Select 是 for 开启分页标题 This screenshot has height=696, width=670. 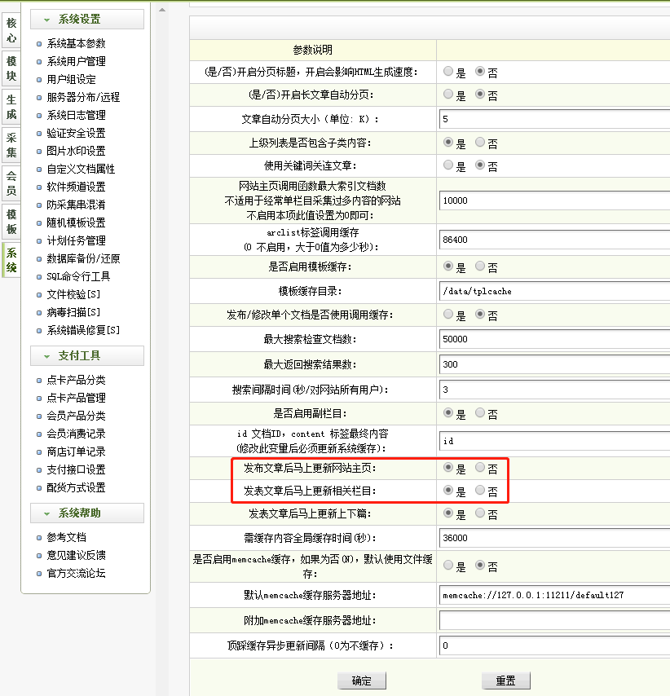coord(448,71)
